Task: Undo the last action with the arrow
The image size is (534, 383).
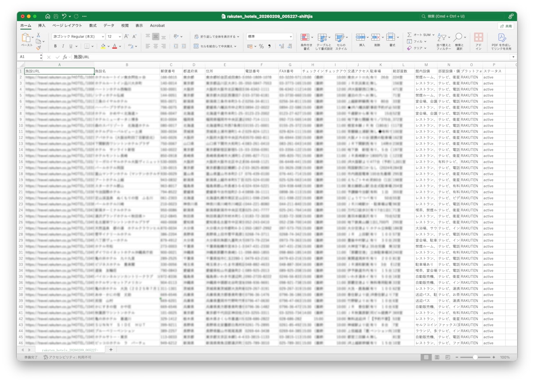Action: (x=64, y=16)
